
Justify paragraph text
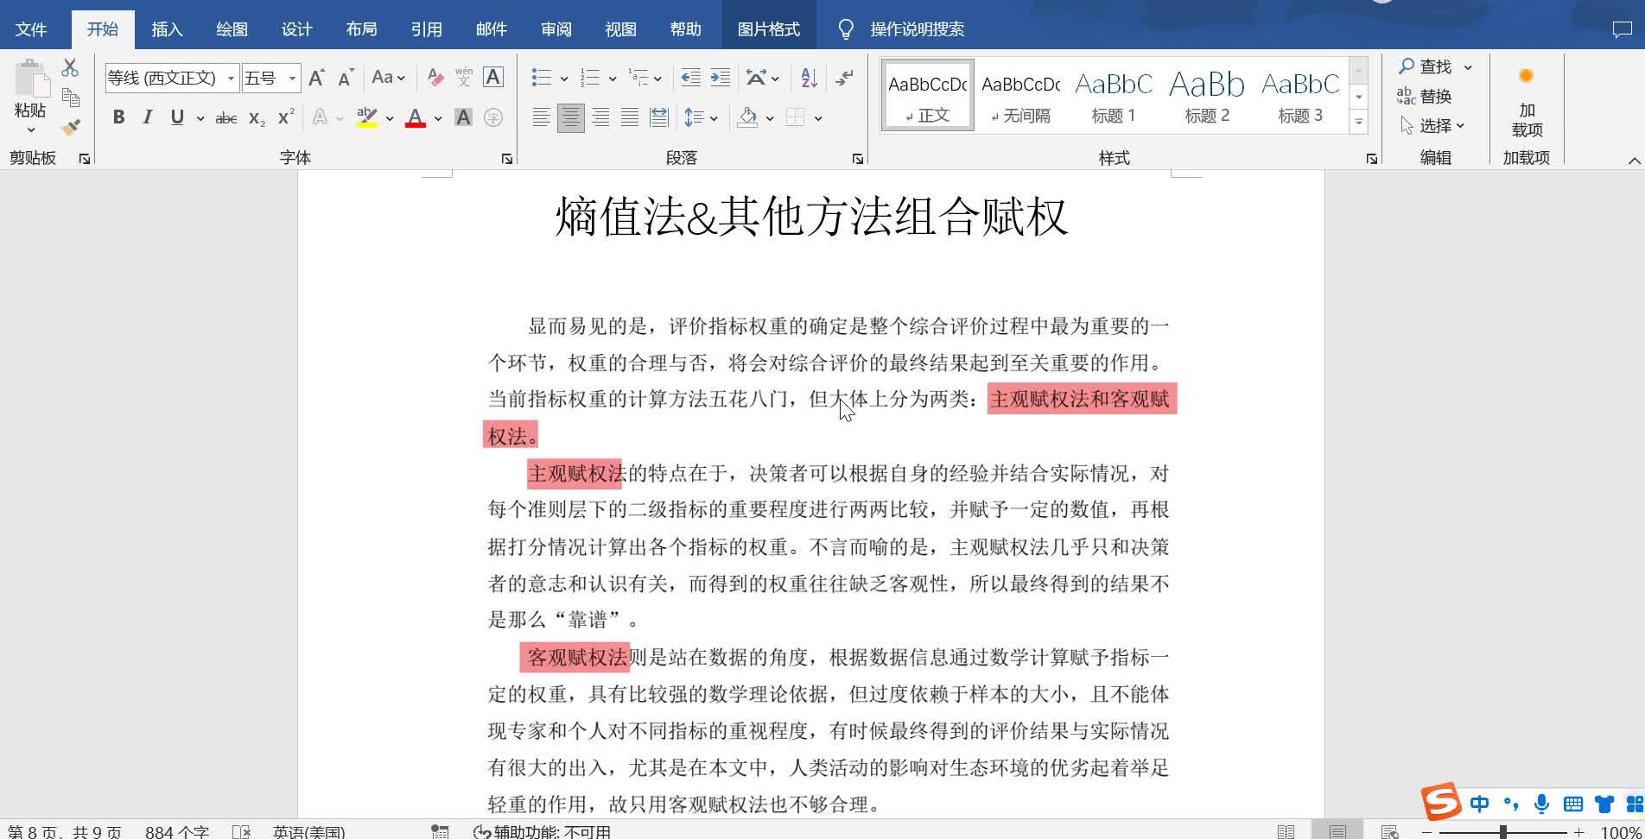coord(630,117)
